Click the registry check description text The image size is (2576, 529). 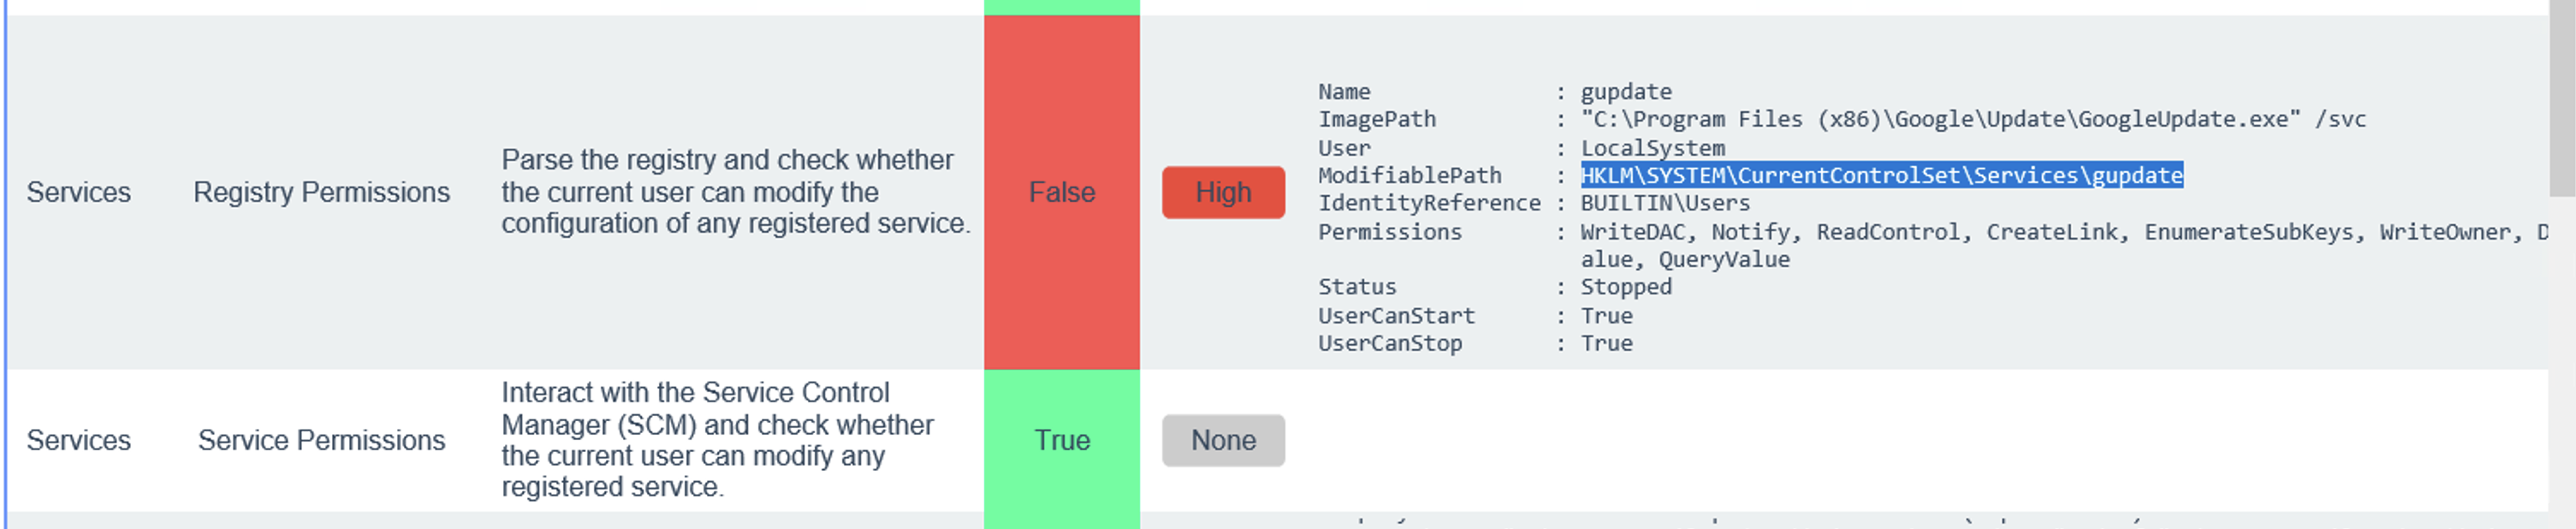click(735, 192)
